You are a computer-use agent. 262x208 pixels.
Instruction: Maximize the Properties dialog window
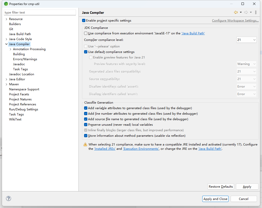point(243,4)
